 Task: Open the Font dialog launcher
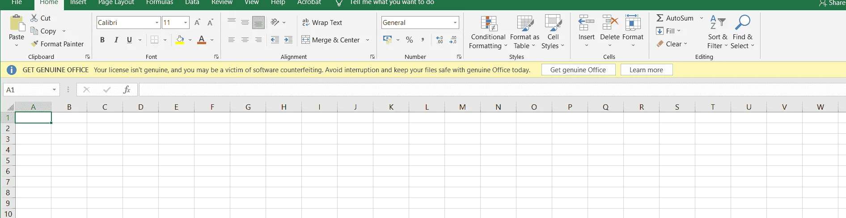pos(216,57)
